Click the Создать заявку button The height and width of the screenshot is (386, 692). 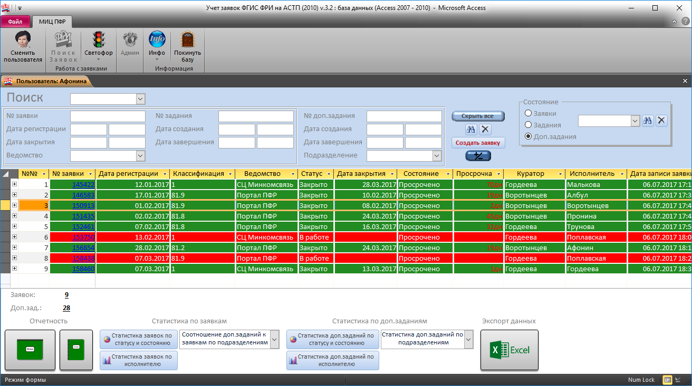(x=478, y=143)
